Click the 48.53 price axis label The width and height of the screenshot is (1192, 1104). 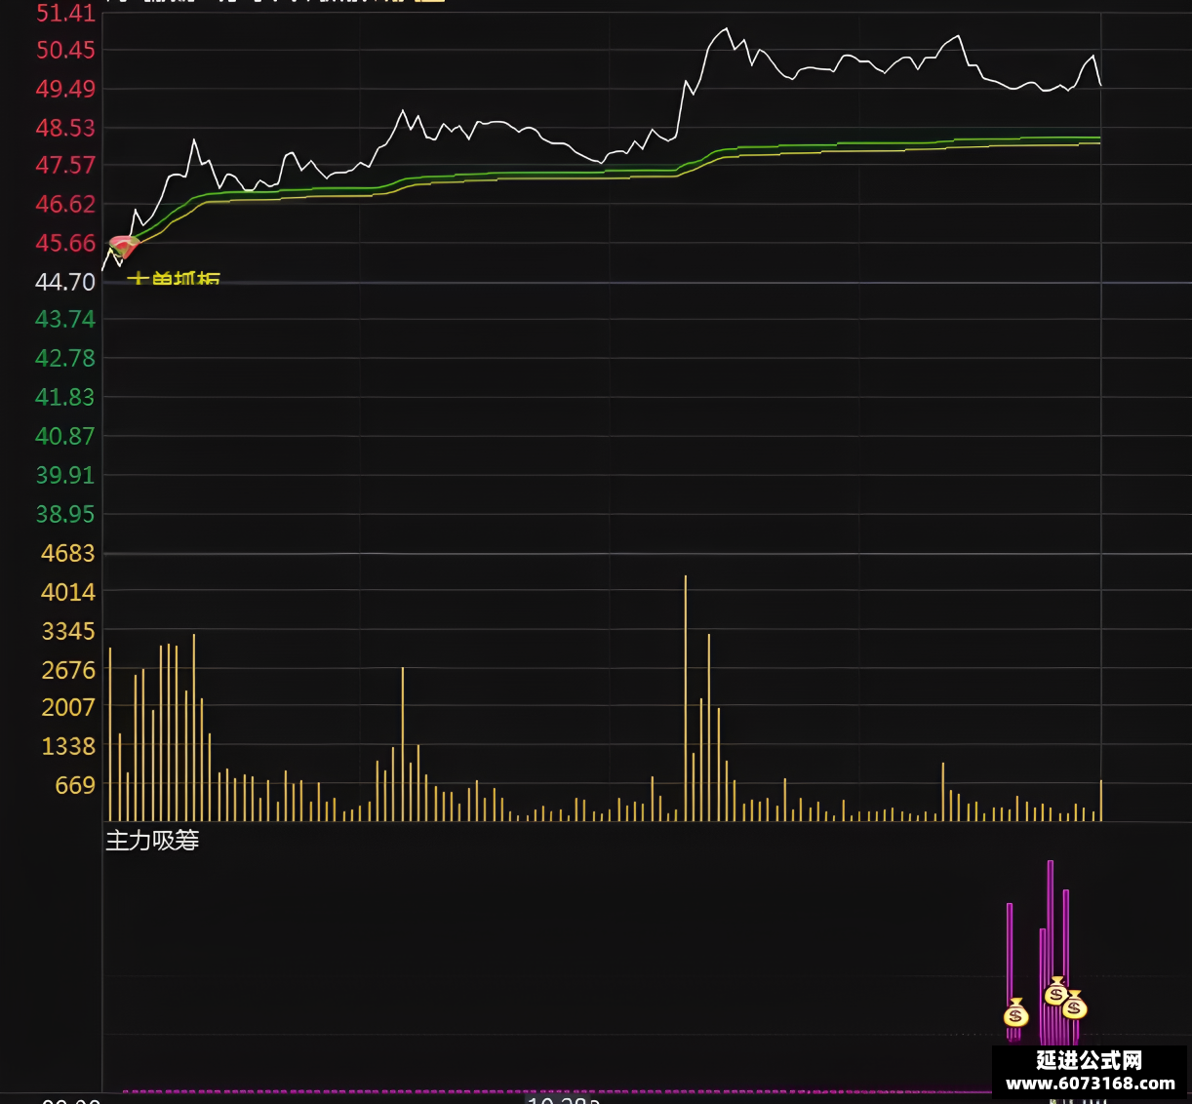point(65,128)
